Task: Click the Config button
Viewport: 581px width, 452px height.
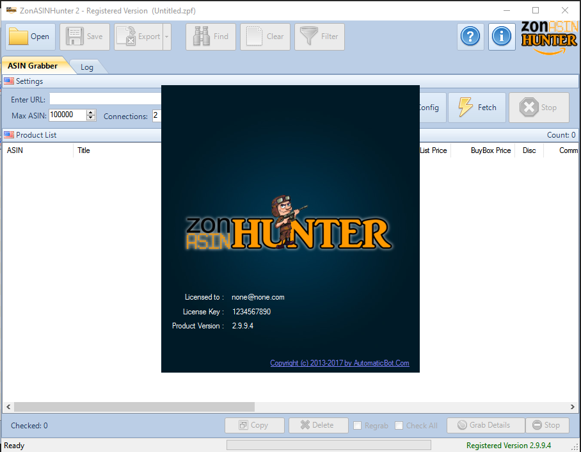Action: 433,108
